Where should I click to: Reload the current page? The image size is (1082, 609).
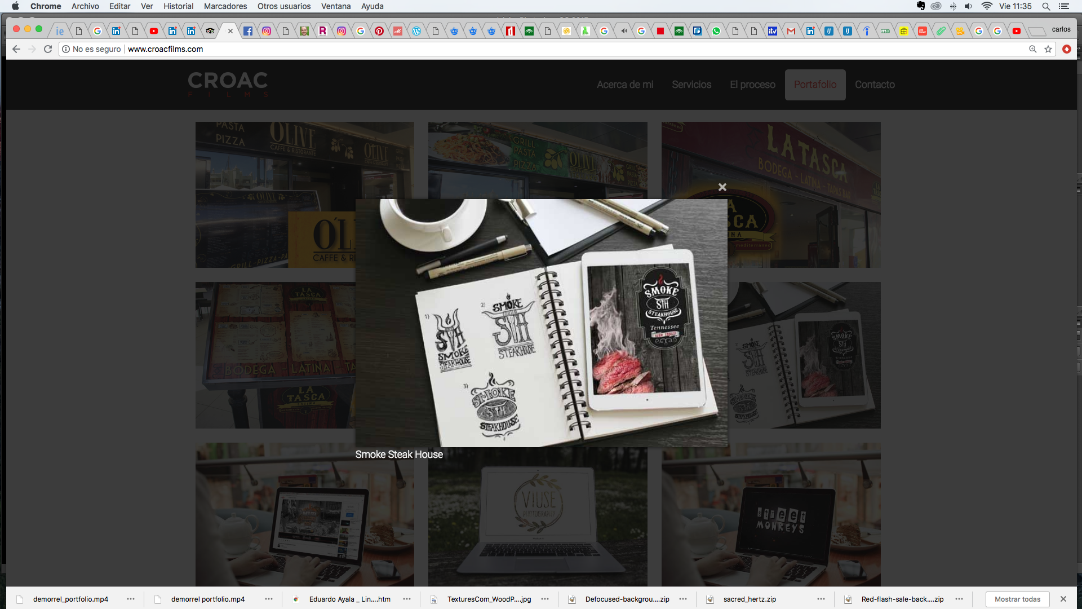pos(48,49)
